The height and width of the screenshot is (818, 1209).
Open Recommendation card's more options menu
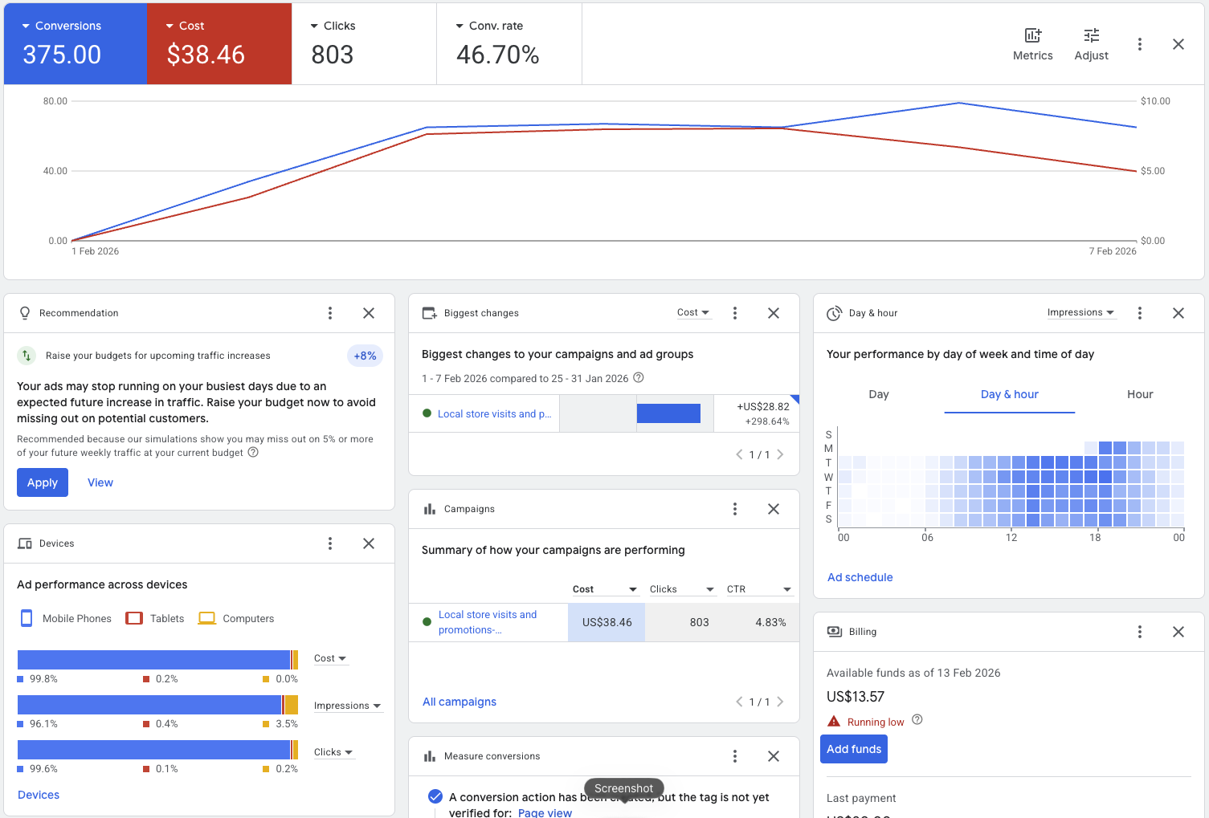click(330, 313)
